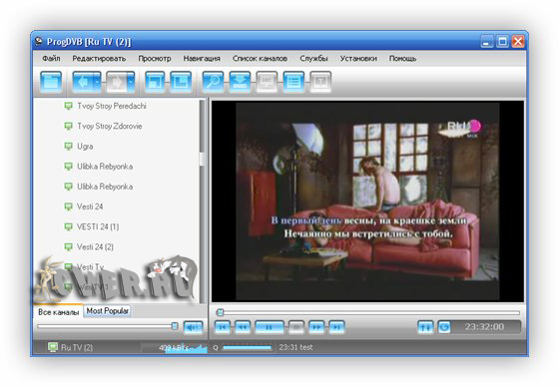Viewport: 559px width, 387px height.
Task: Switch to the Все каналы tab
Action: point(58,312)
